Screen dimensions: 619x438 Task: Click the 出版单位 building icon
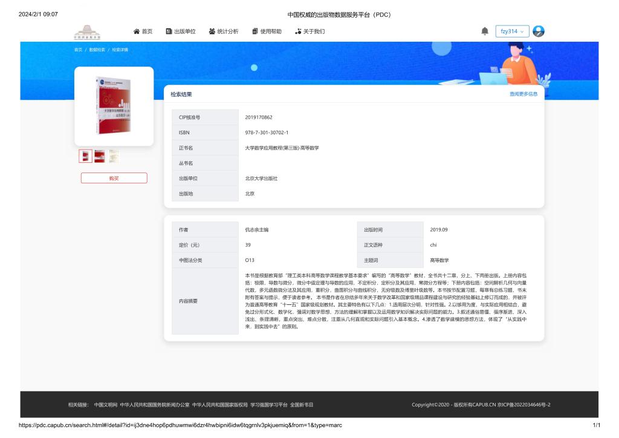pyautogui.click(x=169, y=31)
